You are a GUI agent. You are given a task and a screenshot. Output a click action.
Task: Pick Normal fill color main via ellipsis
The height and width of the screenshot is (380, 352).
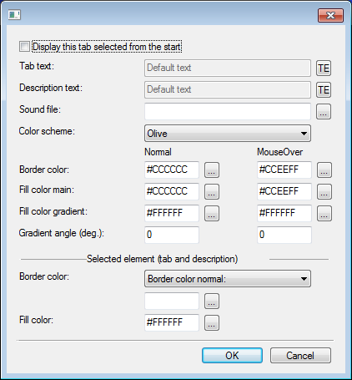(212, 191)
